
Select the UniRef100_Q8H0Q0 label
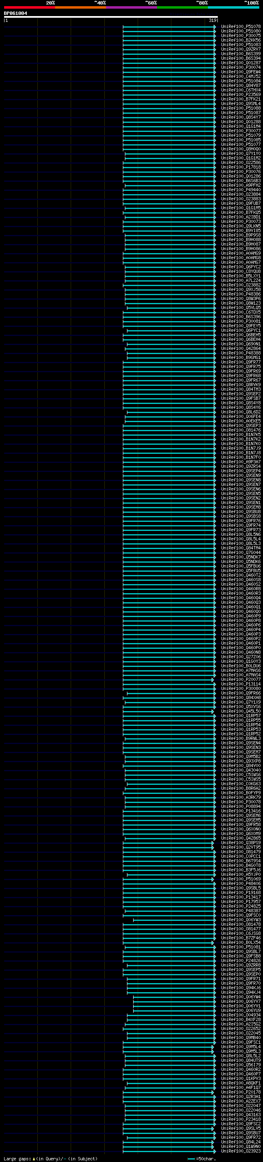click(x=241, y=149)
